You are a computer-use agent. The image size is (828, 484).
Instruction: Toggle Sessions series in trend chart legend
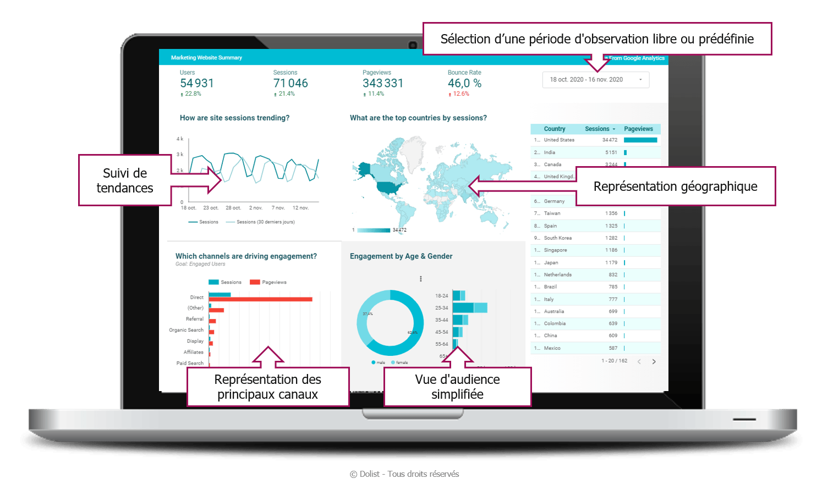pyautogui.click(x=203, y=222)
